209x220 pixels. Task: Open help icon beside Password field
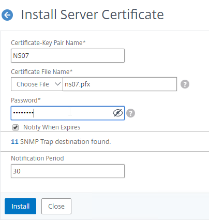pyautogui.click(x=130, y=113)
